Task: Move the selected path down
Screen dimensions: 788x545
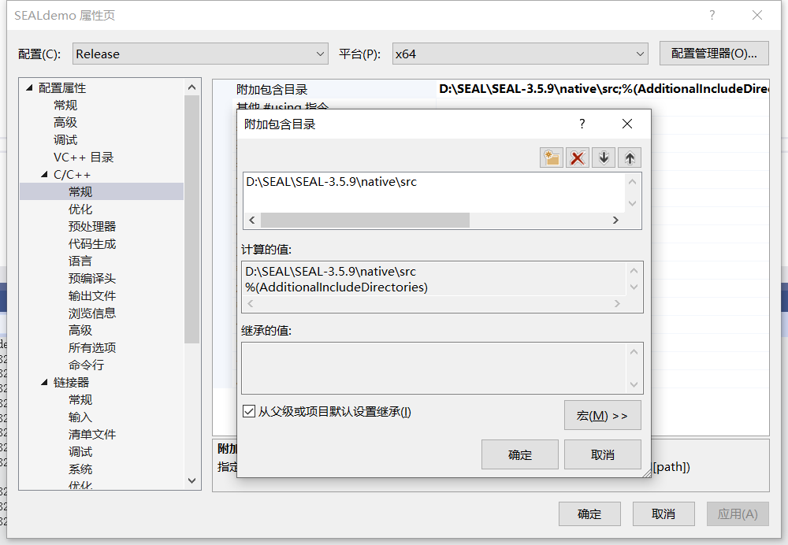Action: tap(603, 157)
